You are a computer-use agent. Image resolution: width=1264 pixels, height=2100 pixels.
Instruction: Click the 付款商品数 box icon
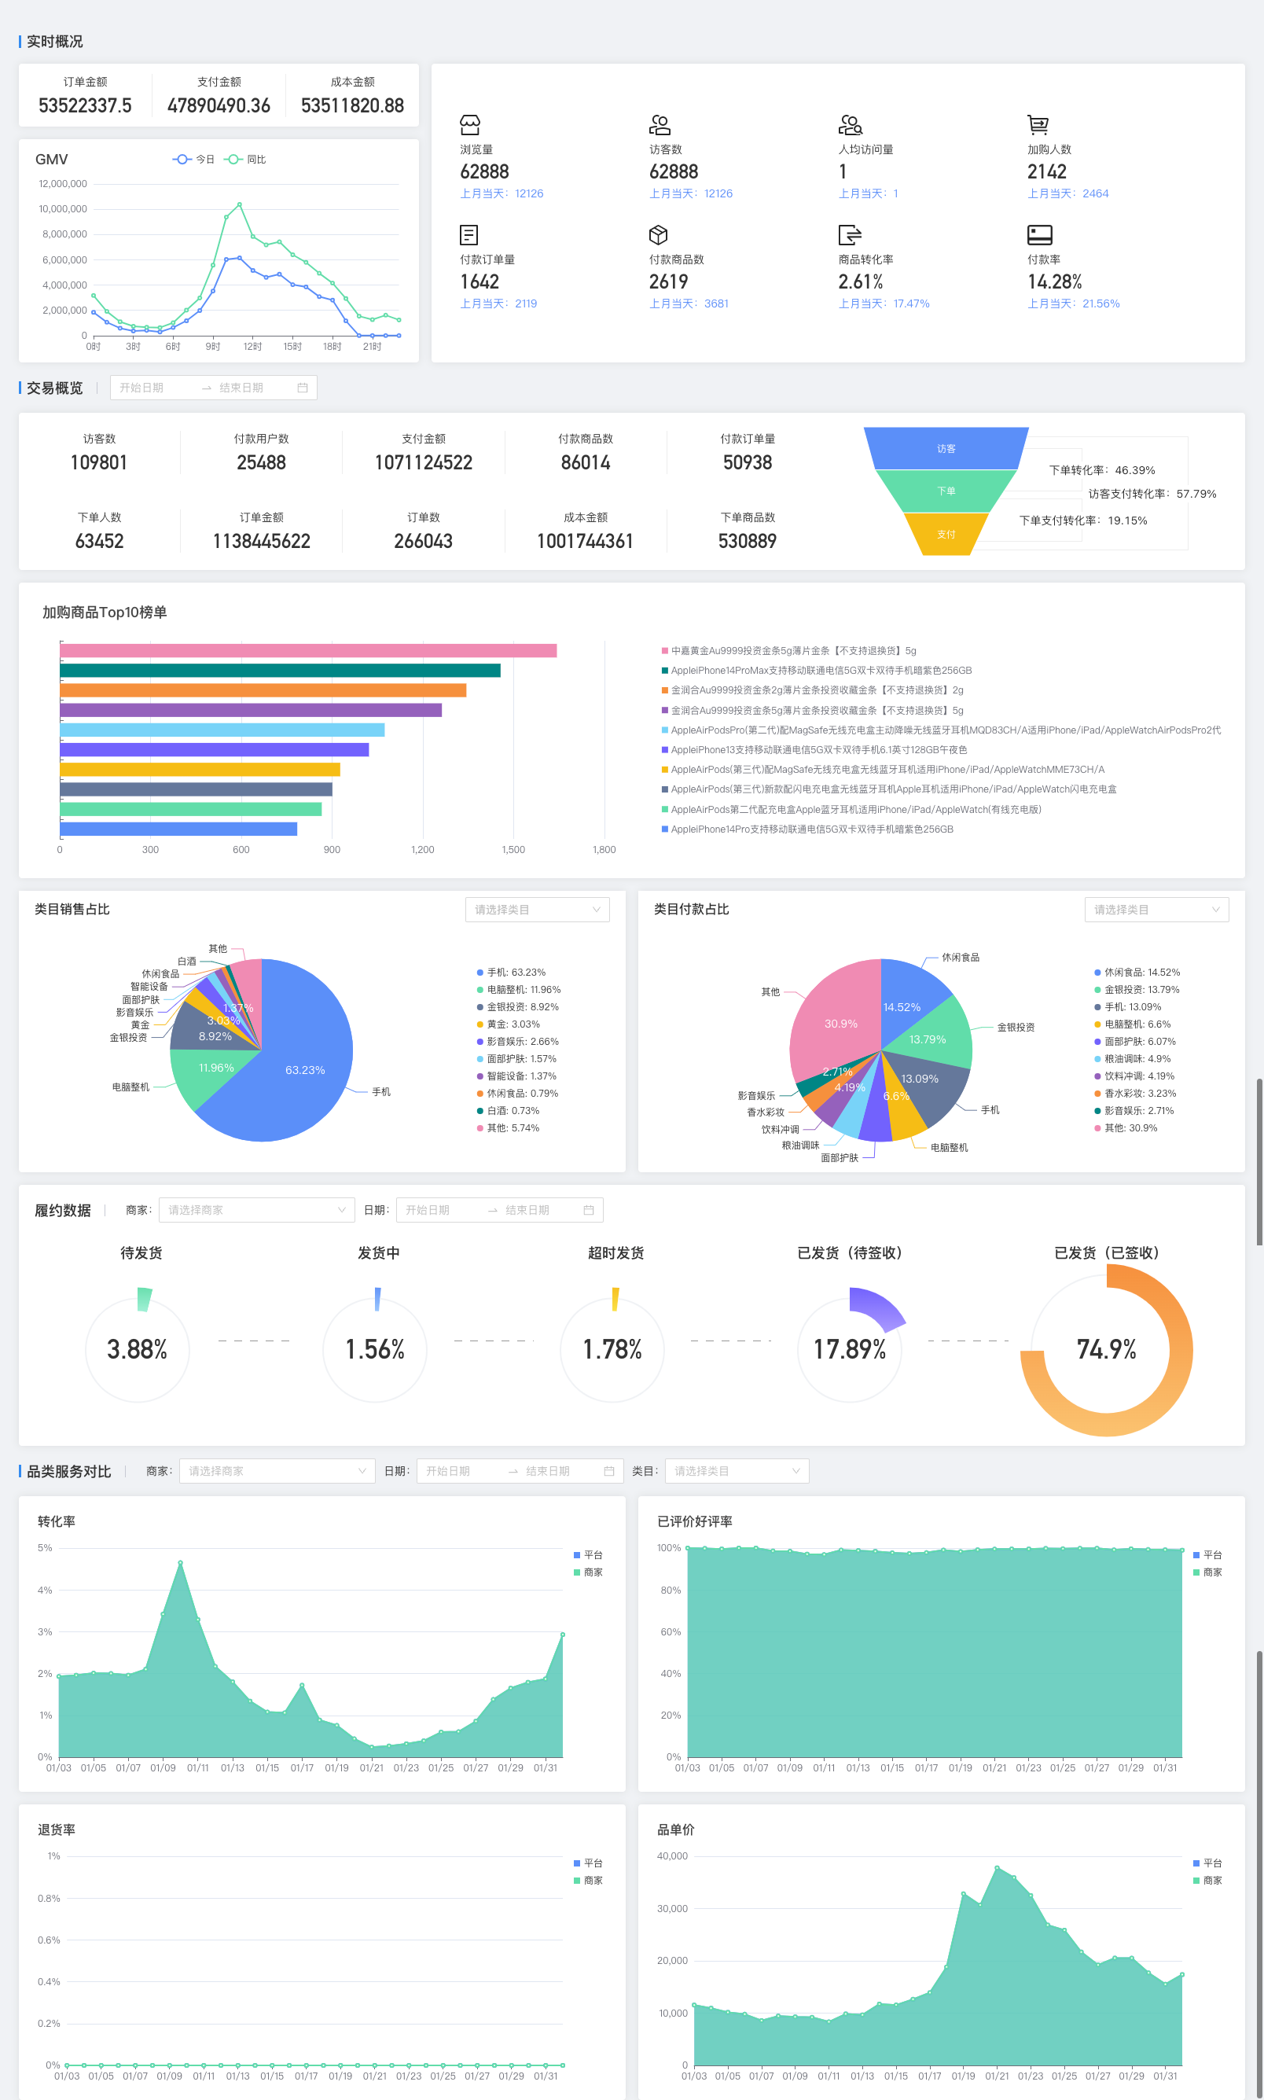tap(659, 234)
